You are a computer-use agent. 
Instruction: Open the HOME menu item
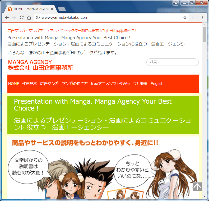[13, 84]
